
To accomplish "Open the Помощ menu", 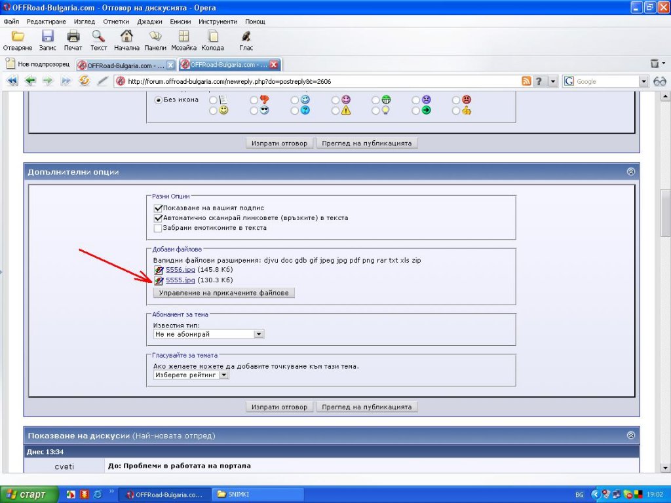I will coord(255,22).
